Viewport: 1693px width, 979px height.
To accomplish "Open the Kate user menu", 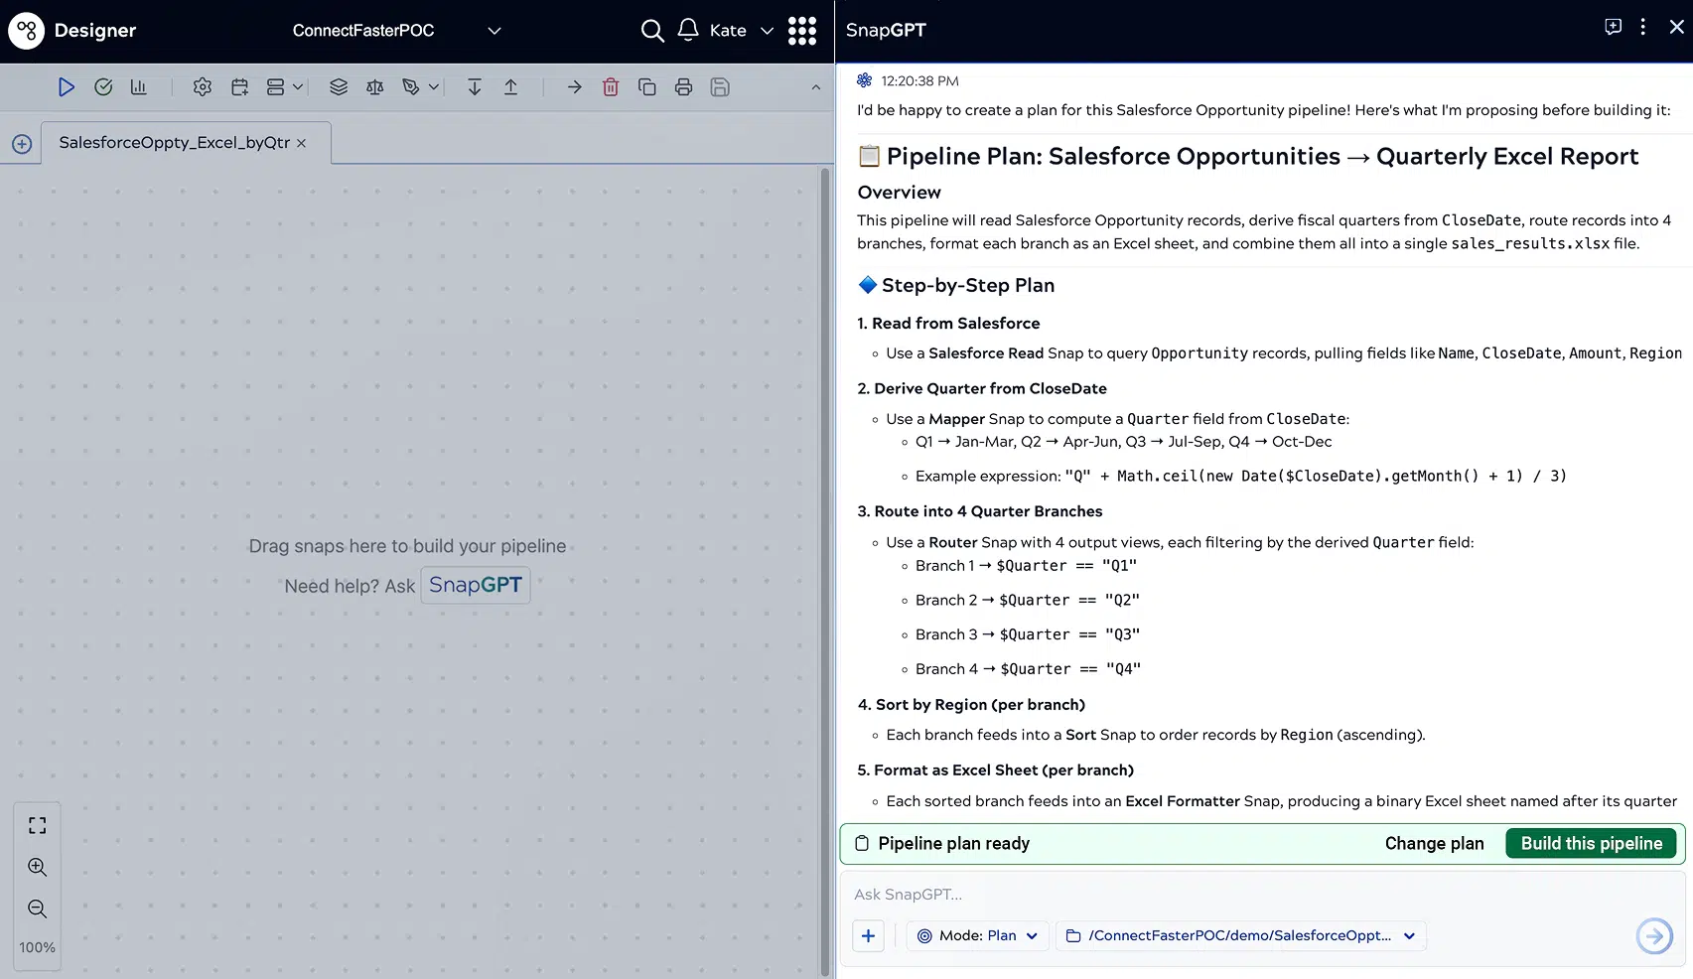I will (x=741, y=31).
